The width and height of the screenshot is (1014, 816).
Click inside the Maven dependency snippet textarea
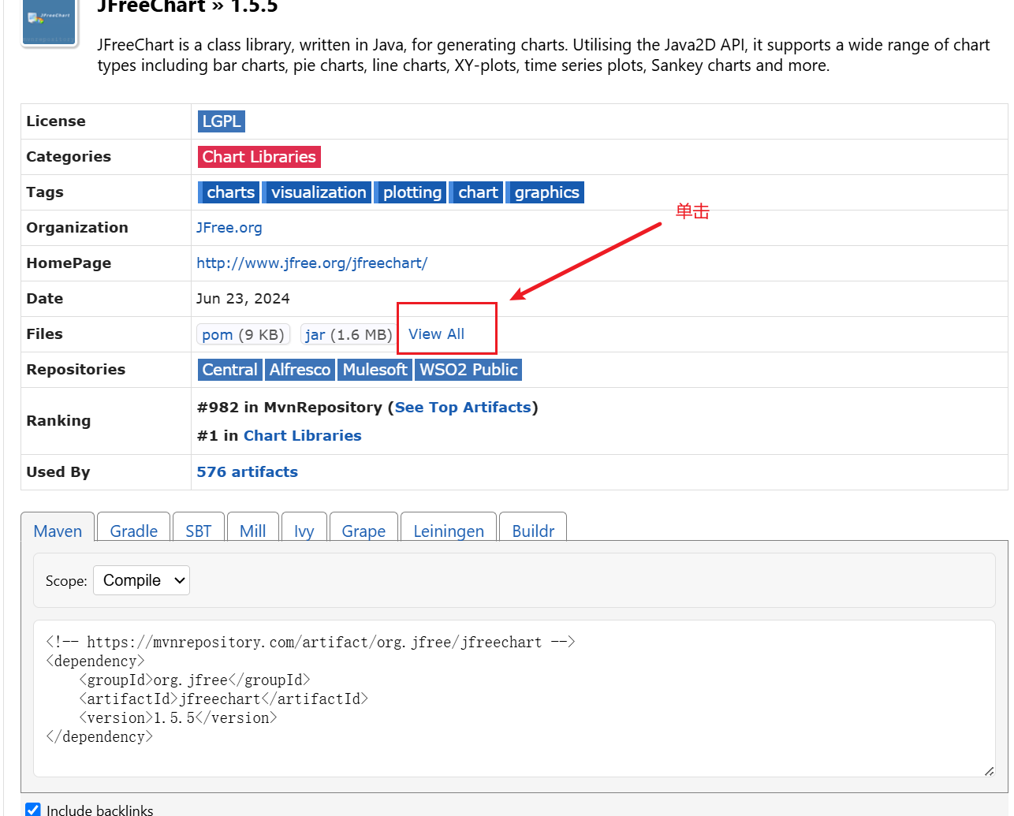tap(514, 699)
